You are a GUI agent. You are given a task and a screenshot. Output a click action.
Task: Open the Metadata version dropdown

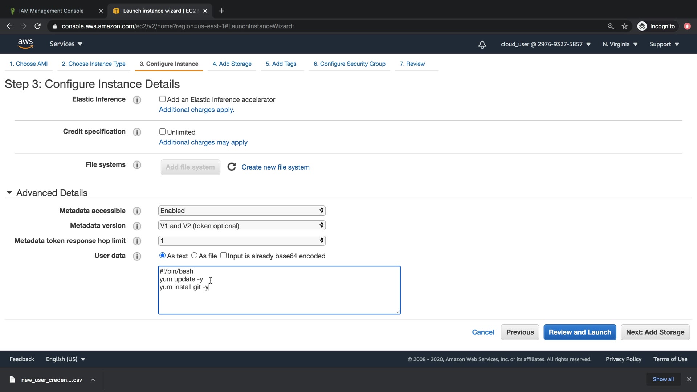pos(242,226)
